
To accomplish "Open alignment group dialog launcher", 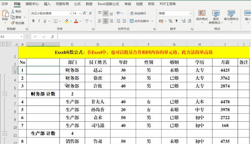I will pos(154,29).
